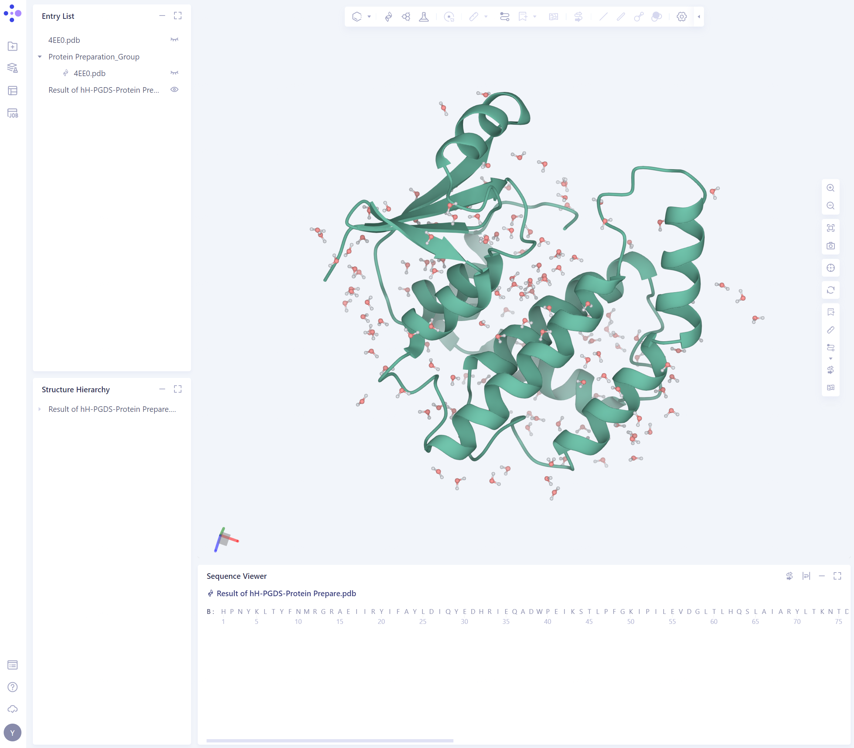Screen dimensions: 854x748
Task: Click the protein helix icon in top toolbar
Action: tap(388, 17)
